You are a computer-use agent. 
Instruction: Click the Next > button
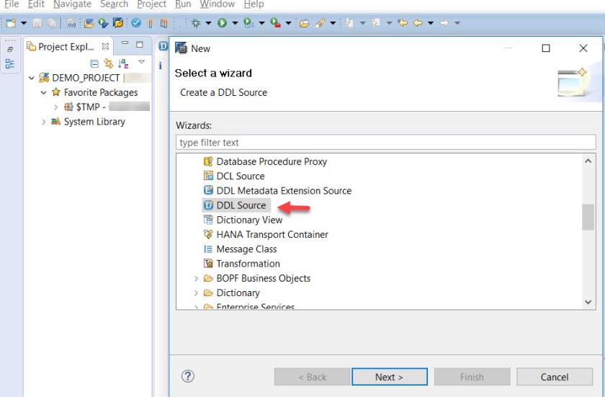389,377
